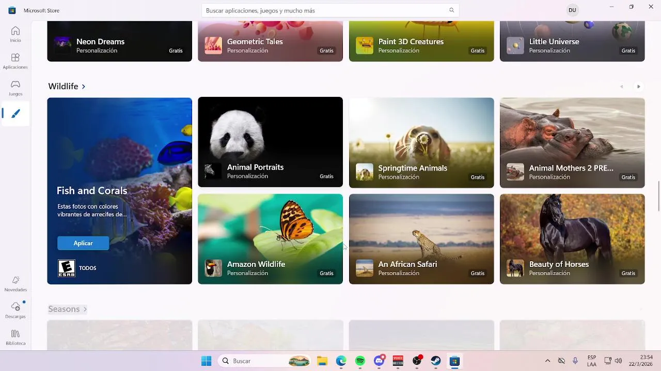This screenshot has width=661, height=371.
Task: Click the Neon Dreams title text
Action: click(x=100, y=41)
